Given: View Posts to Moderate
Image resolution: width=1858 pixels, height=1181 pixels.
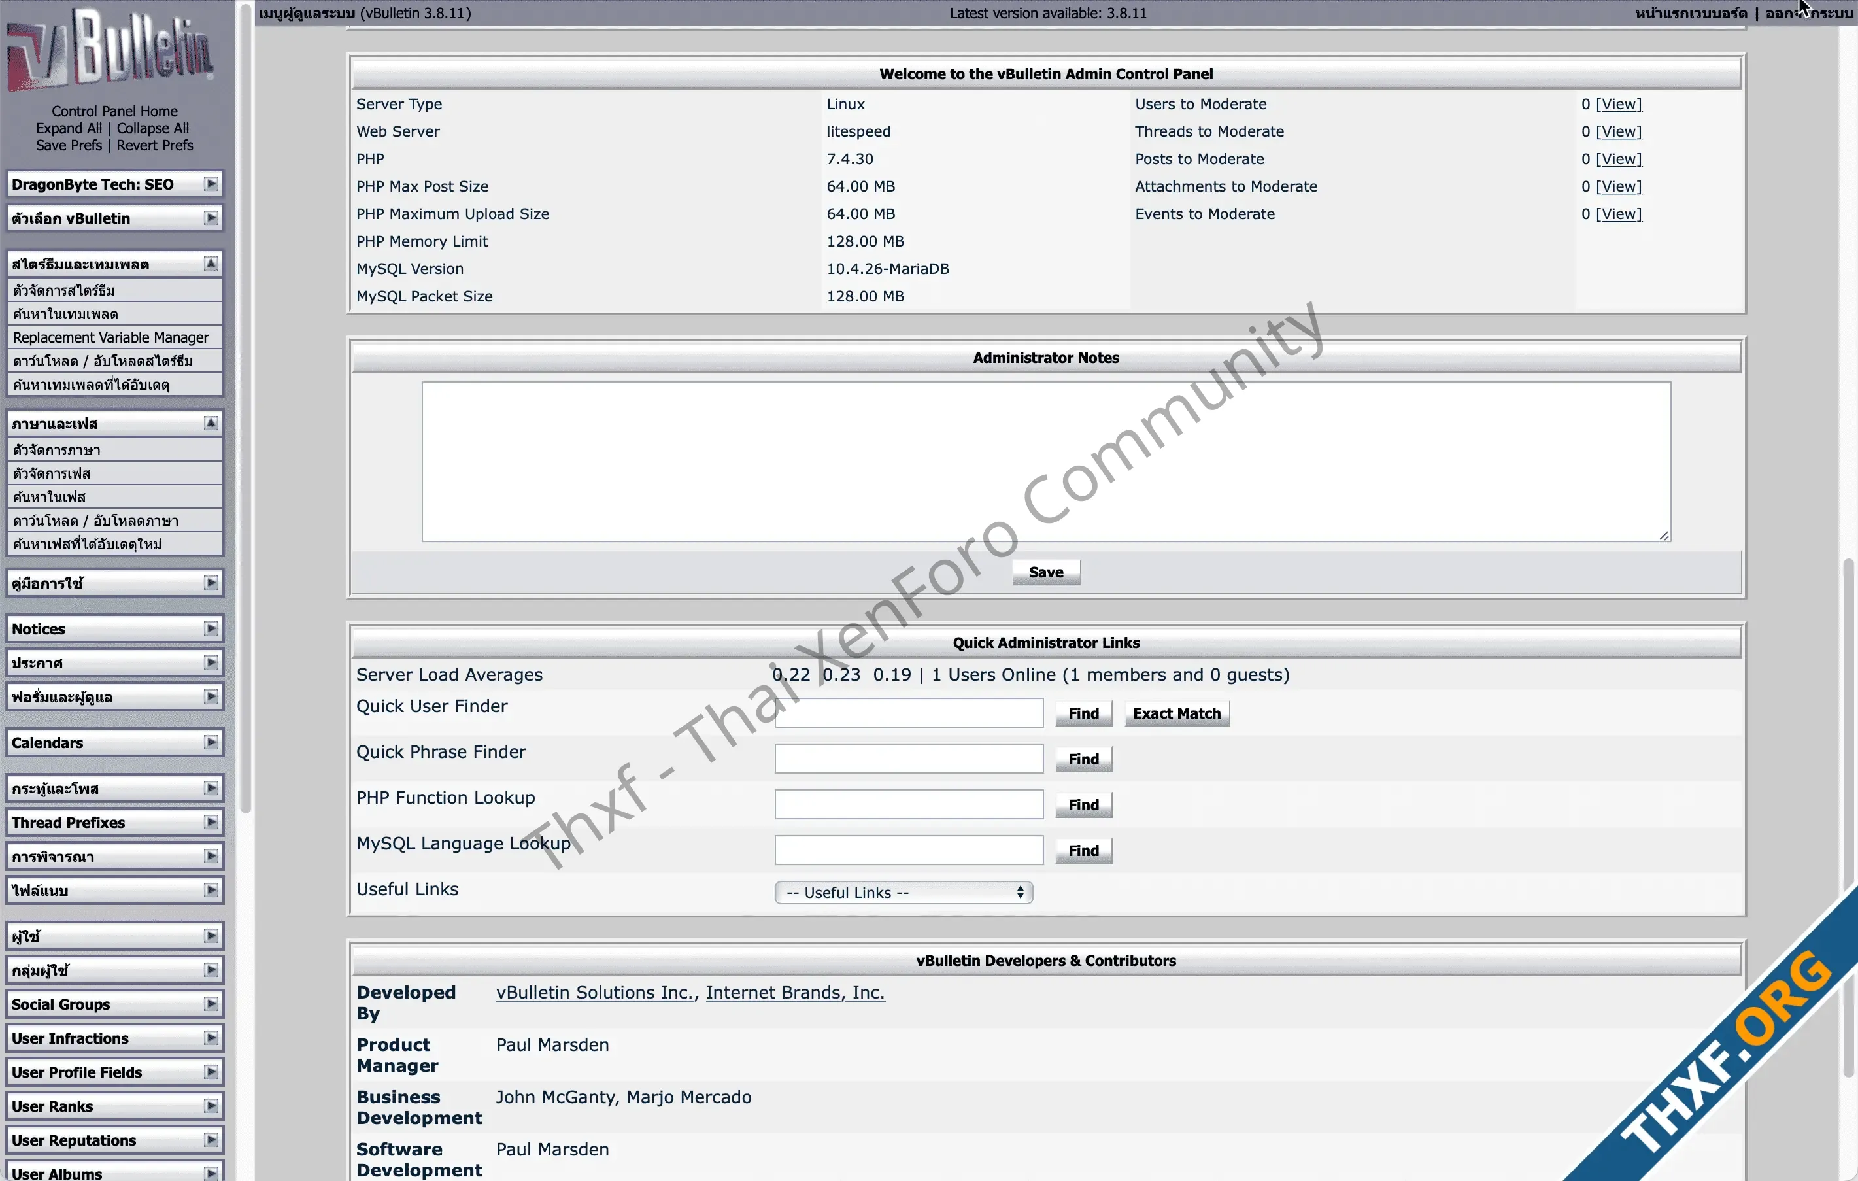Looking at the screenshot, I should point(1618,159).
